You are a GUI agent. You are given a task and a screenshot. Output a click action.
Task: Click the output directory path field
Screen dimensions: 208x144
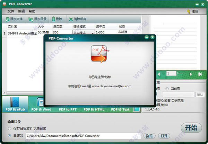[83, 136]
